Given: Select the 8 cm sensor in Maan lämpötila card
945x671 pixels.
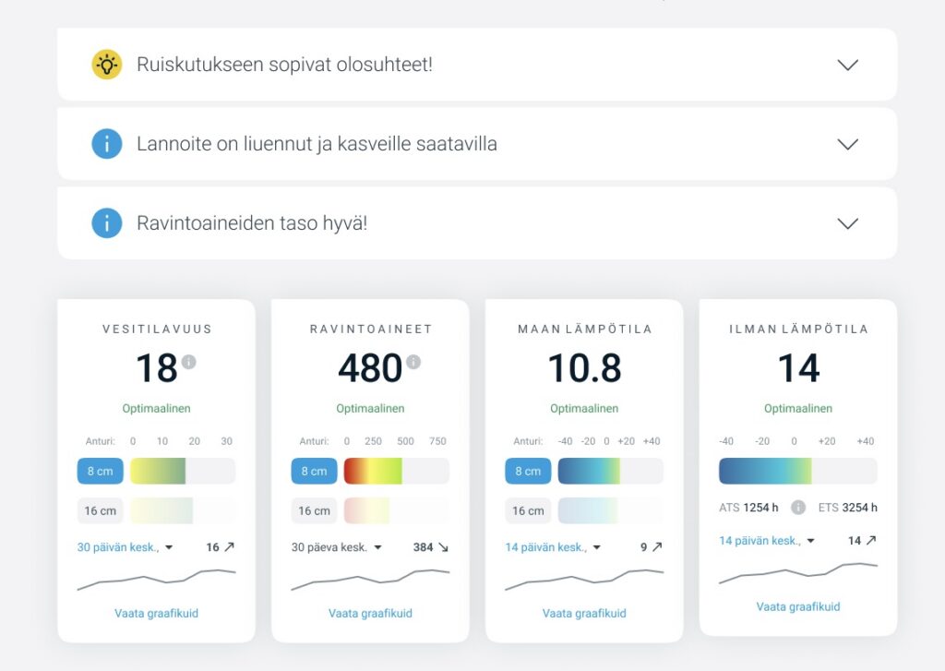Looking at the screenshot, I should pyautogui.click(x=528, y=471).
